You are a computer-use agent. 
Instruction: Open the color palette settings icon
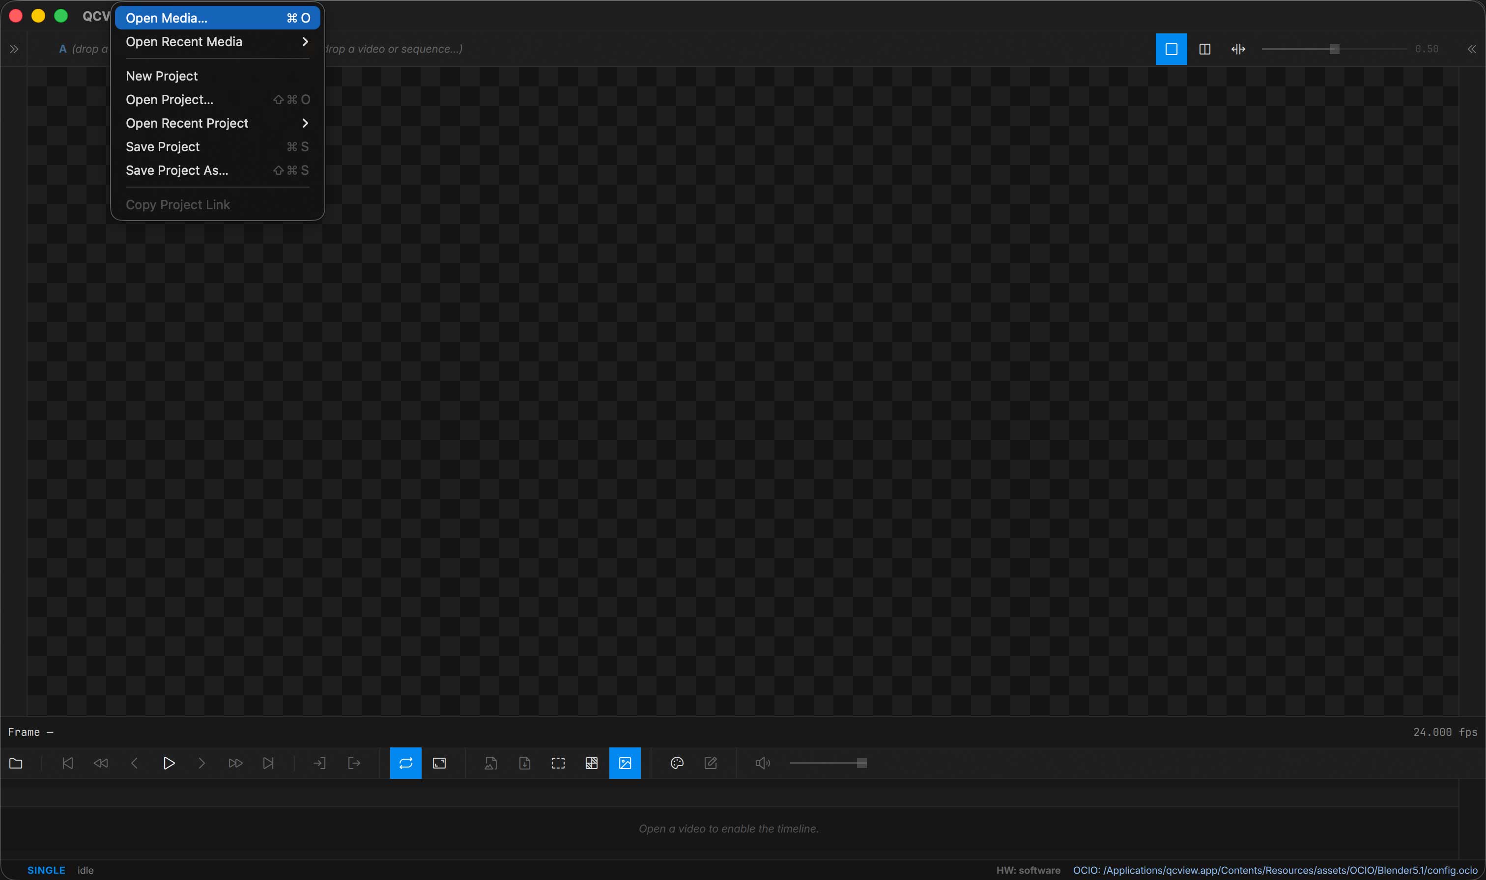[677, 763]
